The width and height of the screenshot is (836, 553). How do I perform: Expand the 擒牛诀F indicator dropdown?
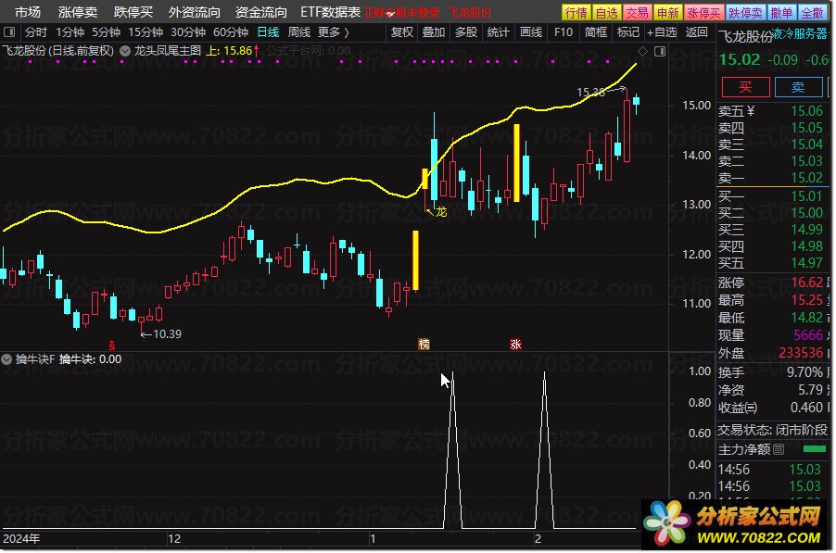pos(6,359)
